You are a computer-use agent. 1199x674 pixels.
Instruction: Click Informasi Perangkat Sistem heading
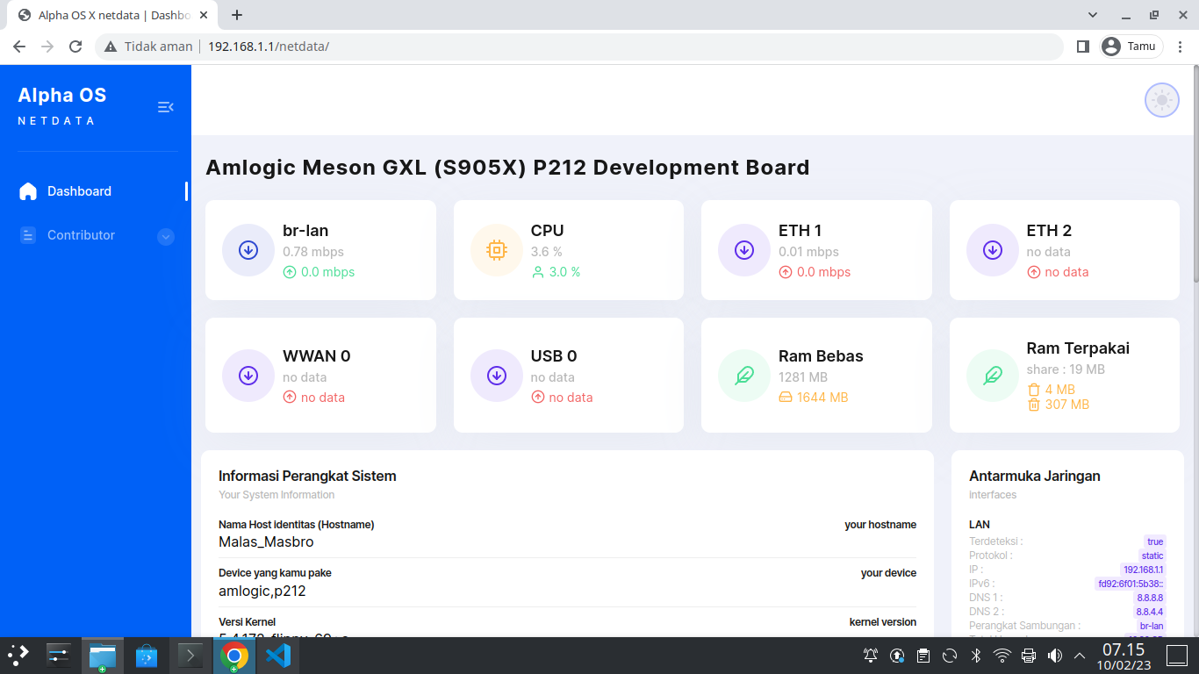307,476
